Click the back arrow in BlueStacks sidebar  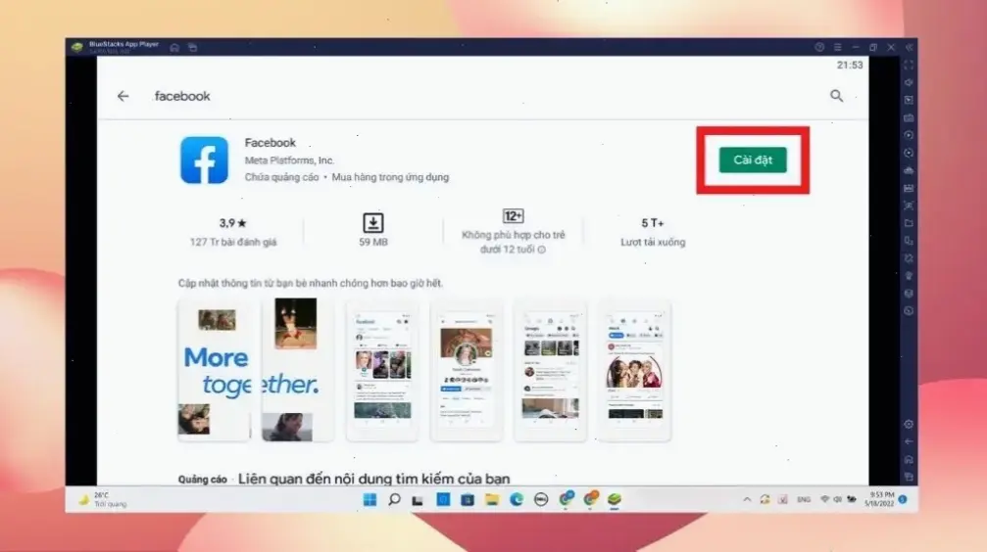click(909, 442)
